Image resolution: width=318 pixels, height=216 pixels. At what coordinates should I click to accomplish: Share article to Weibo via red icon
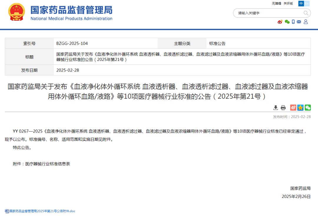click(293, 108)
